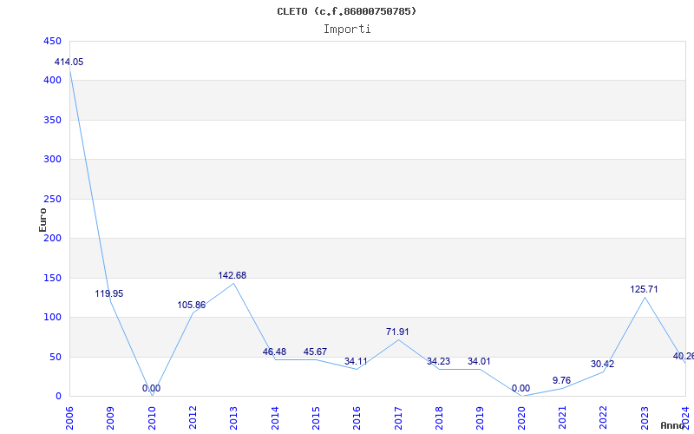Click the 30.42 value label
694x434 pixels.
pyautogui.click(x=602, y=364)
